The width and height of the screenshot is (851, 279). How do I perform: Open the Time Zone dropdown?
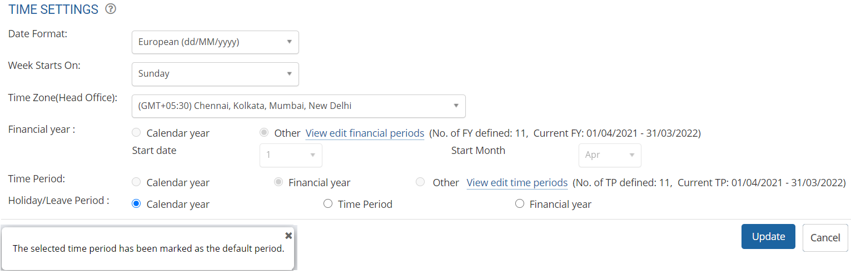point(298,106)
